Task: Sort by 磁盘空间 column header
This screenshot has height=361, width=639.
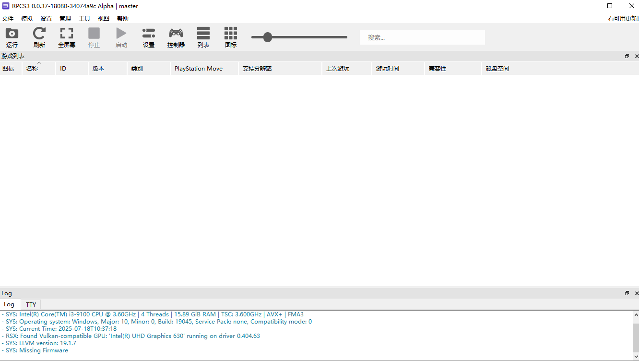Action: (560, 69)
